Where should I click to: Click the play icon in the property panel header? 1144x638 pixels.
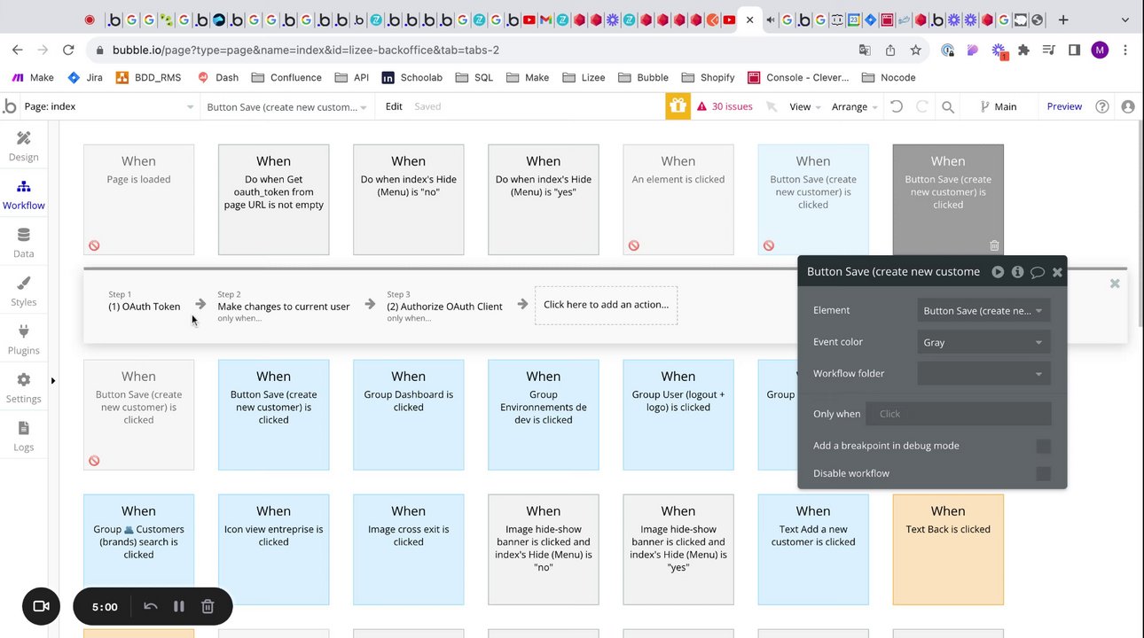click(998, 272)
